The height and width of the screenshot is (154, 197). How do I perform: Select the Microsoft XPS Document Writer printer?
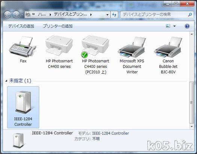tap(132, 47)
